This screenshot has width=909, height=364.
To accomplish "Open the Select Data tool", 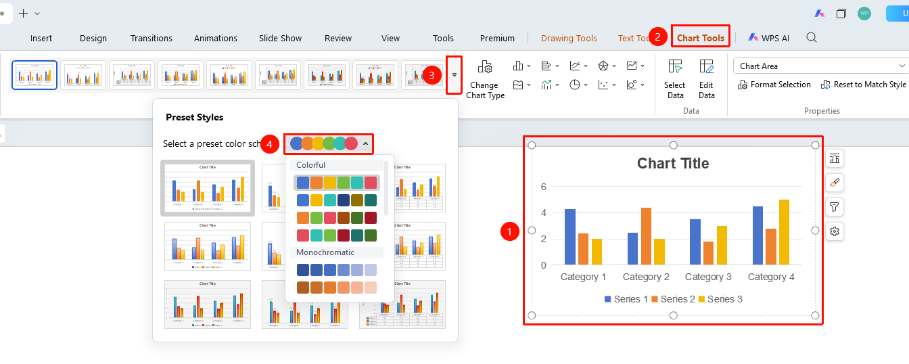I will coord(674,78).
